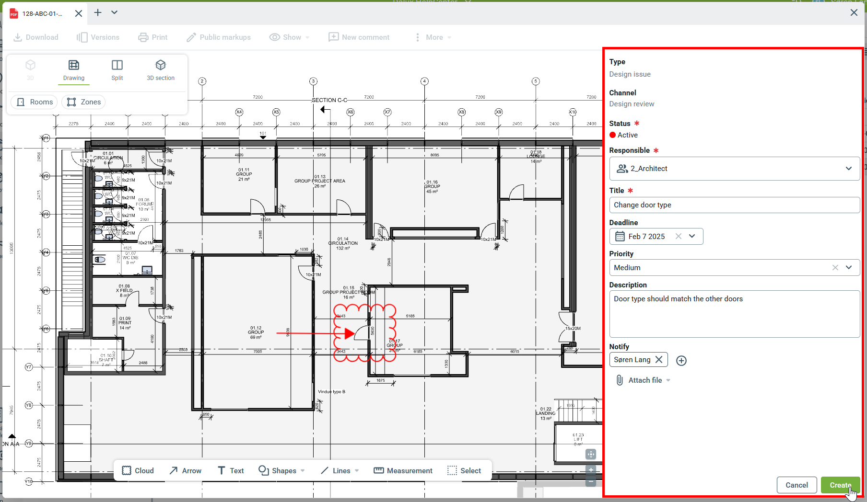Expand the Priority dropdown
867x502 pixels.
(848, 267)
